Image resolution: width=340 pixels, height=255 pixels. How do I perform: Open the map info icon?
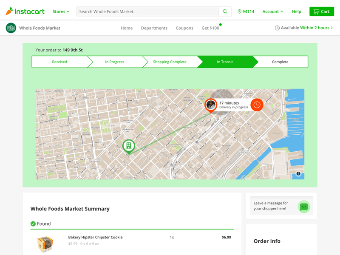298,173
